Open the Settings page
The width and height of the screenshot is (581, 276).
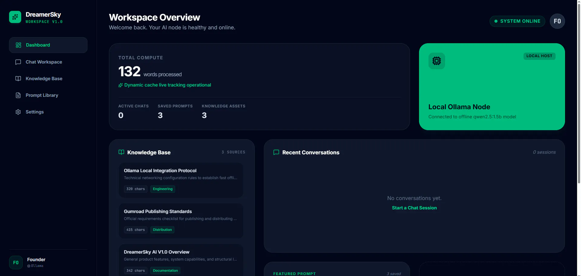(48, 112)
